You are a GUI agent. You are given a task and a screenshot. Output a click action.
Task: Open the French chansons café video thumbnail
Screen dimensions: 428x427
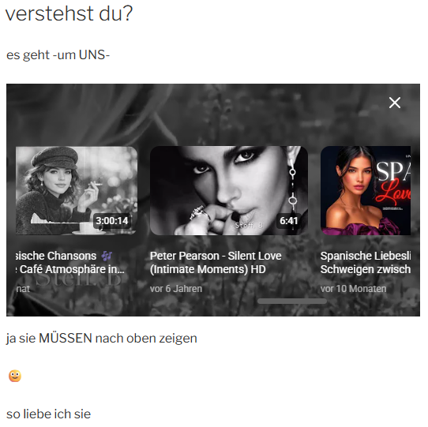(x=77, y=190)
